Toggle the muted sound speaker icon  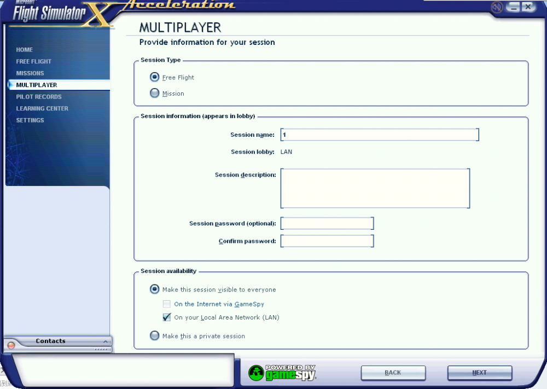pyautogui.click(x=497, y=7)
